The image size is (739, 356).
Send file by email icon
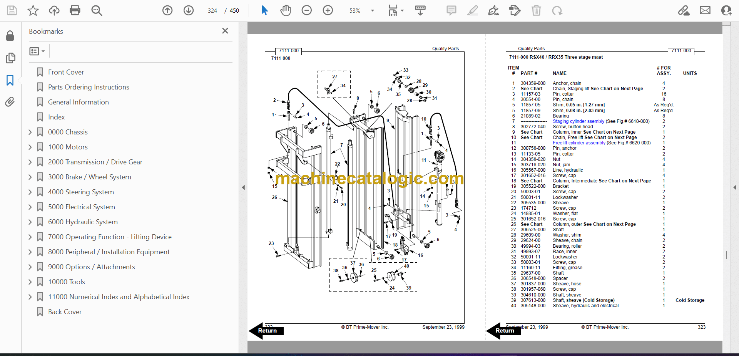click(x=705, y=10)
